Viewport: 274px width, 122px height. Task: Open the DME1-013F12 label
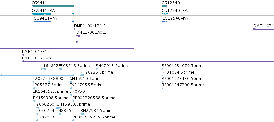36,52
